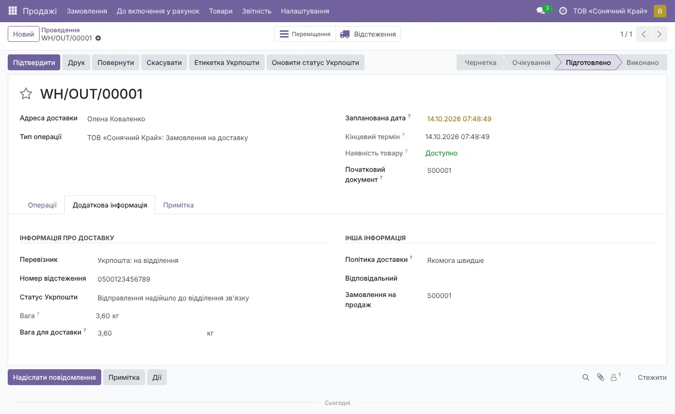Click Оновити статус Укрпошти button
The image size is (675, 414).
pyautogui.click(x=315, y=63)
